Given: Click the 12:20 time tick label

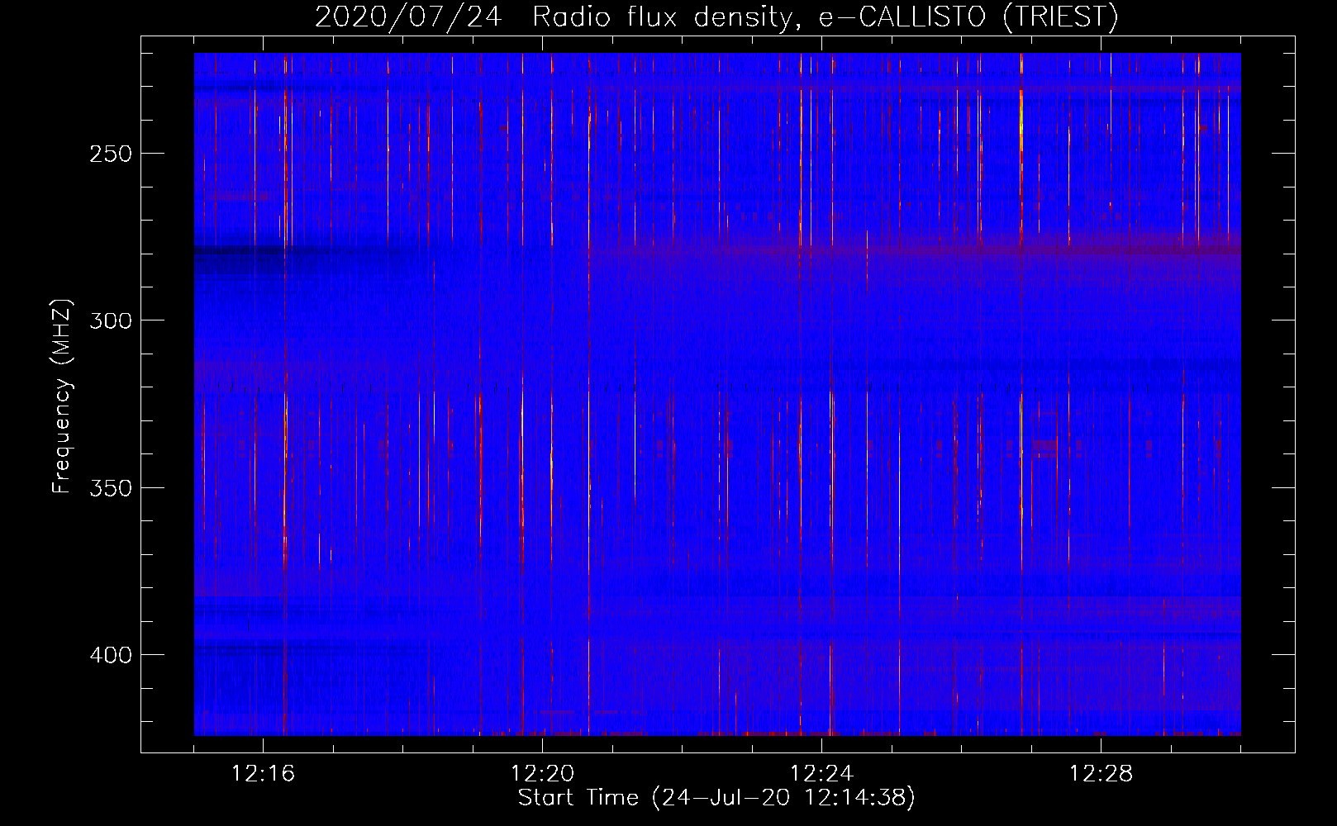Looking at the screenshot, I should click(x=542, y=774).
